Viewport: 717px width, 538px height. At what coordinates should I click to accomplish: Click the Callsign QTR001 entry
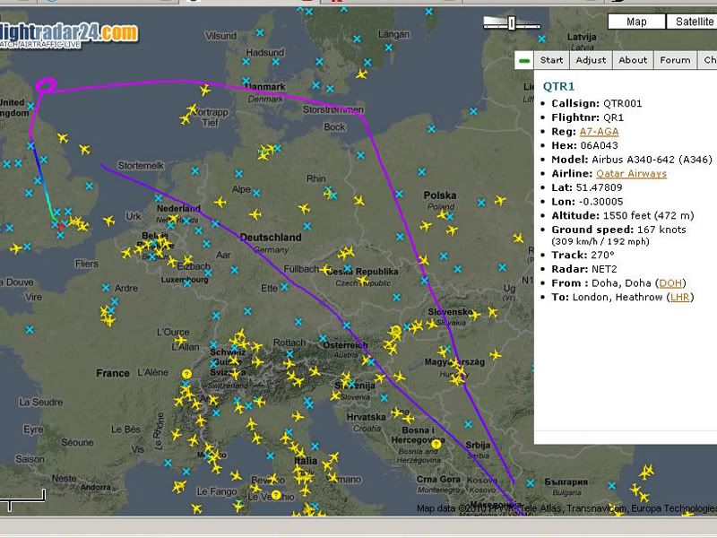597,103
